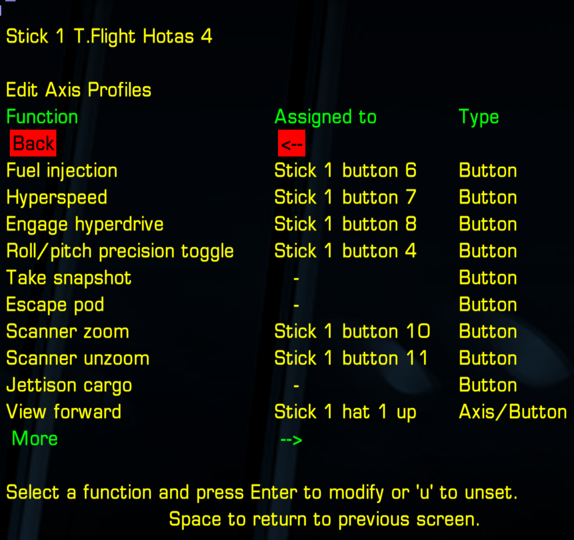Click the Edit Axis Profiles heading

pos(79,90)
